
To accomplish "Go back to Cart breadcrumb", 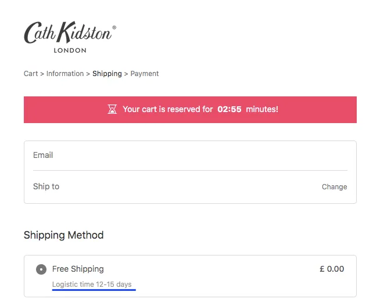I will pos(31,74).
